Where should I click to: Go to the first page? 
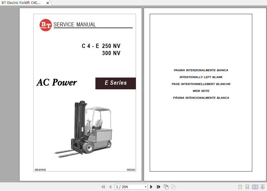(x=103, y=187)
